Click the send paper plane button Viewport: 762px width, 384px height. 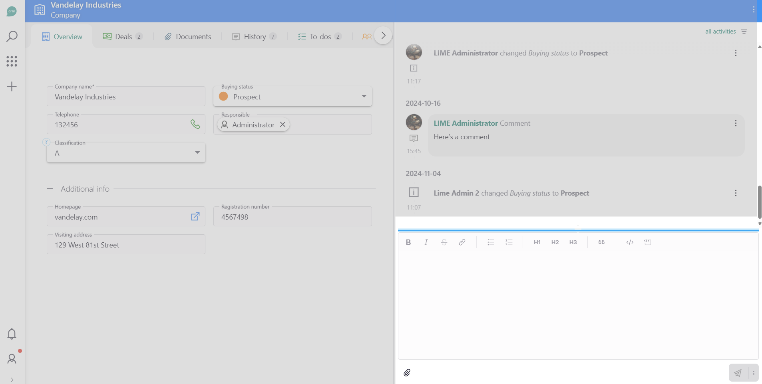tap(738, 373)
